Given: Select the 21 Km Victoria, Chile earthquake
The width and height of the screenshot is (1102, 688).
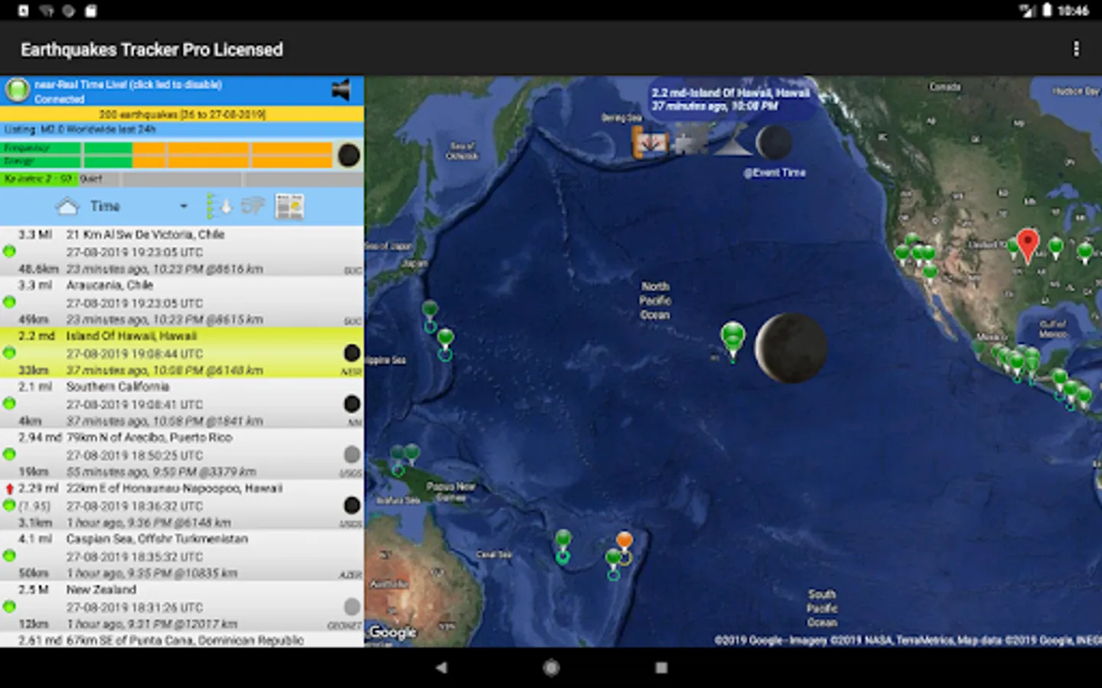Looking at the screenshot, I should pyautogui.click(x=182, y=251).
